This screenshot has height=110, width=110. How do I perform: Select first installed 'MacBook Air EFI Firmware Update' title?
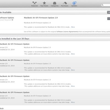15,44
